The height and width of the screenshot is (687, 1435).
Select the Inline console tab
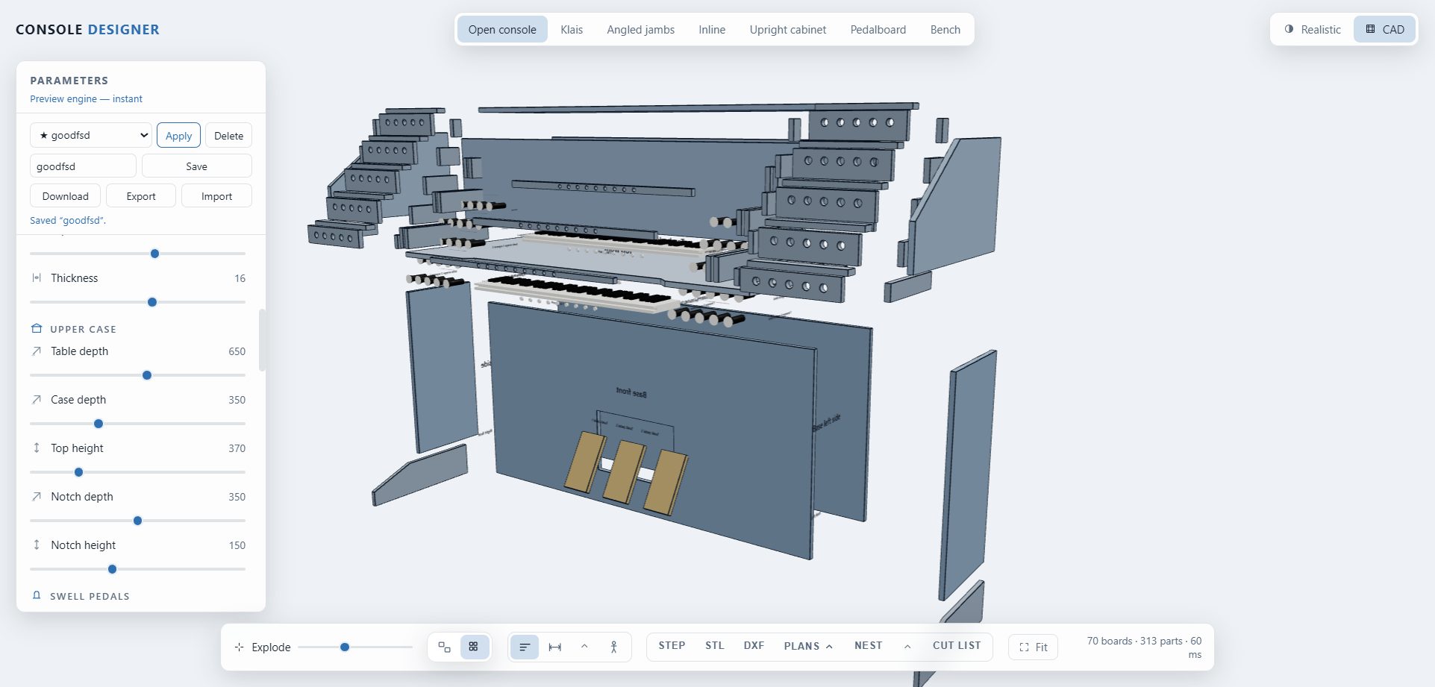pos(712,30)
